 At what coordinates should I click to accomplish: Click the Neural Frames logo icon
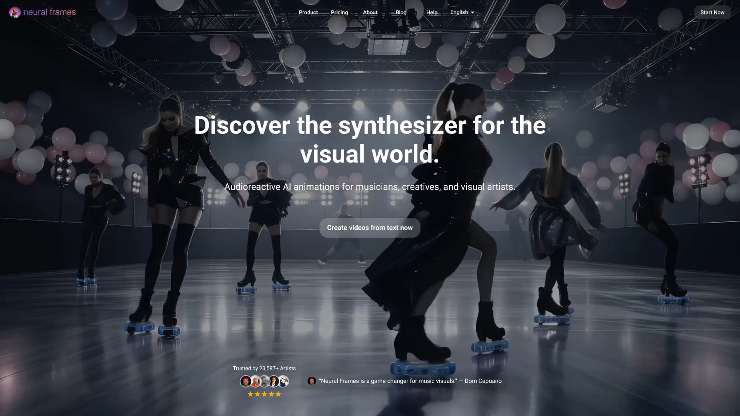(x=15, y=12)
